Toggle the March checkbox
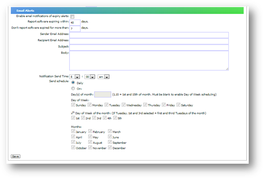This screenshot has height=178, width=263. tap(110, 131)
